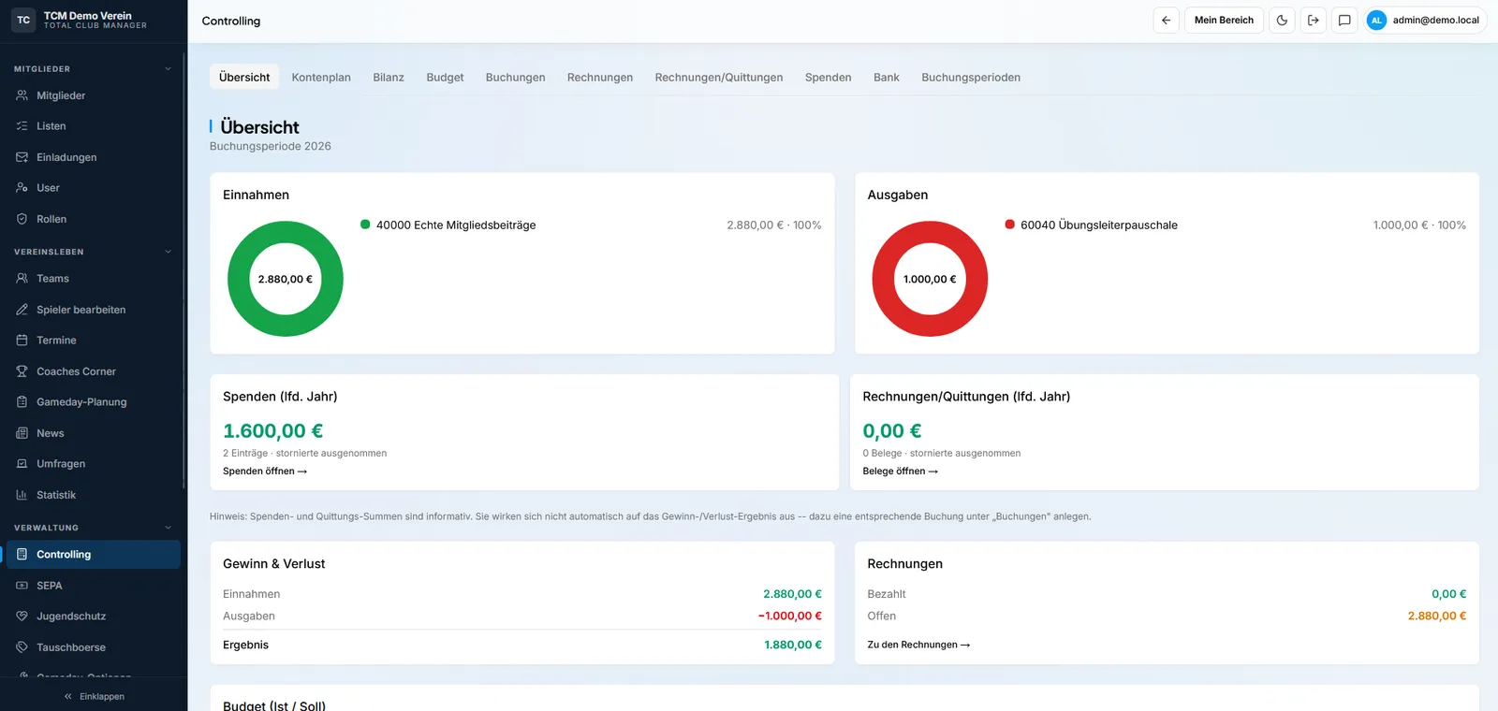Click Offen amount 2.880,00 €
Image resolution: width=1498 pixels, height=711 pixels.
[x=1437, y=616]
